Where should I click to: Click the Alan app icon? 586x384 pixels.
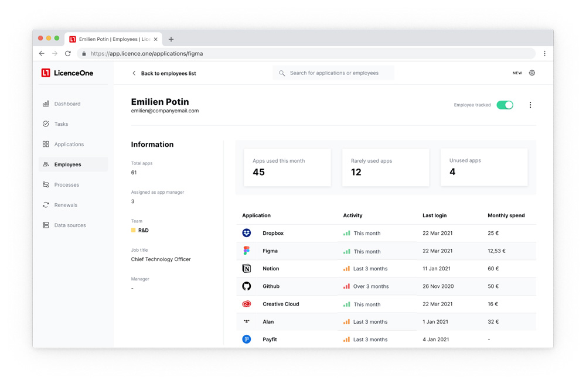[246, 321]
